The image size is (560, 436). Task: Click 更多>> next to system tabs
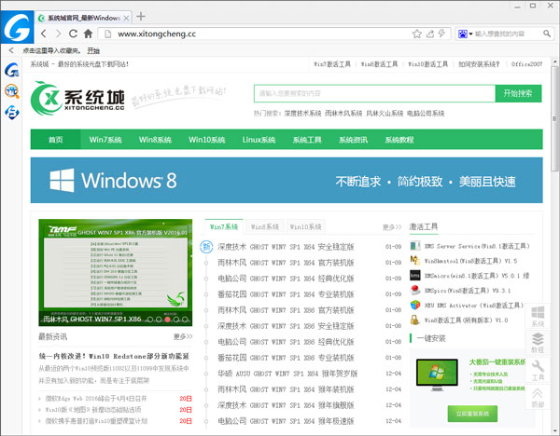(x=392, y=227)
